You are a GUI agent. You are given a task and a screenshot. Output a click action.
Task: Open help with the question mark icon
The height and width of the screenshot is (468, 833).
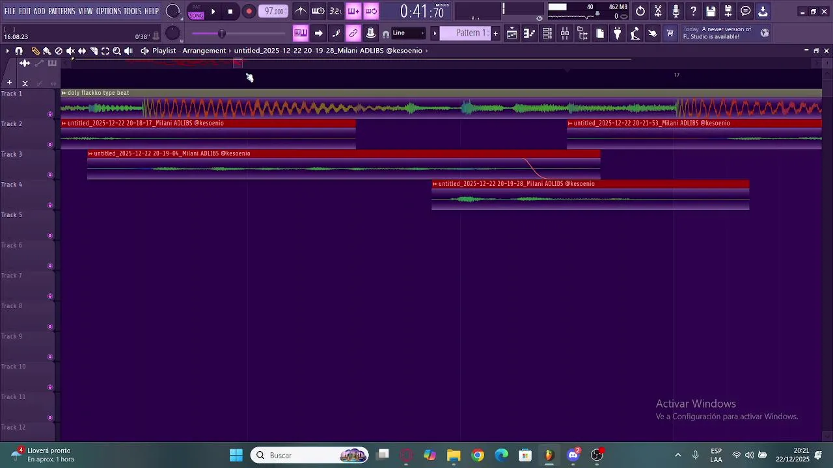[x=694, y=11]
